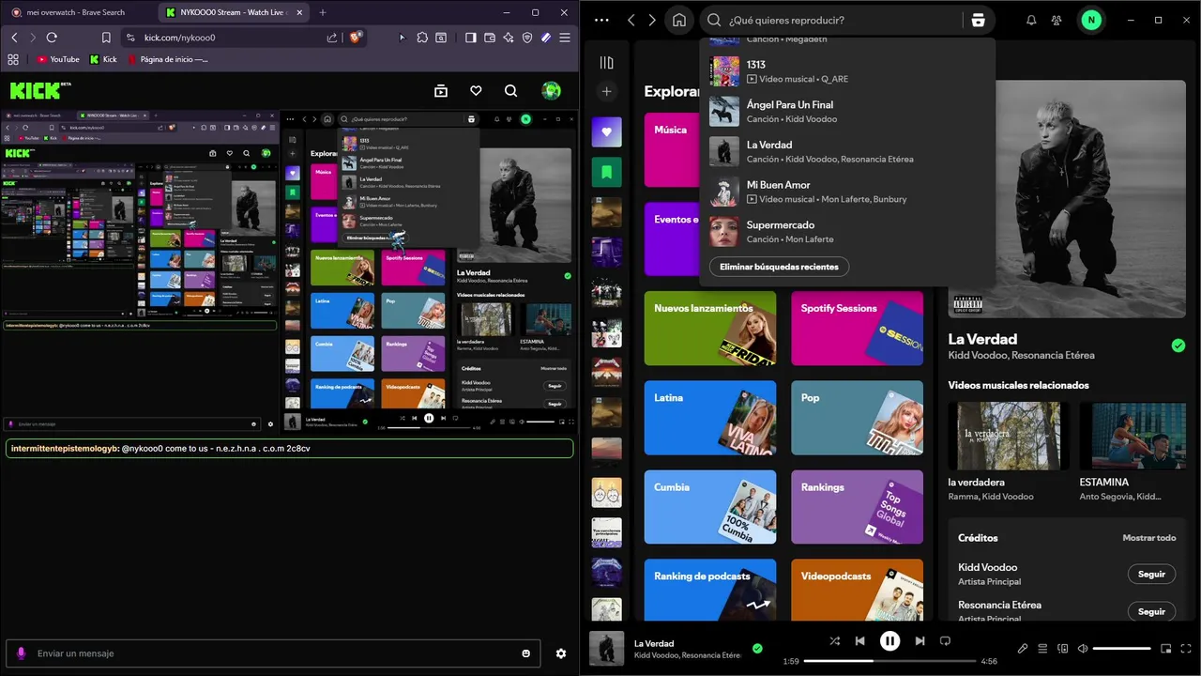Go back in Spotify navigation

(x=631, y=20)
